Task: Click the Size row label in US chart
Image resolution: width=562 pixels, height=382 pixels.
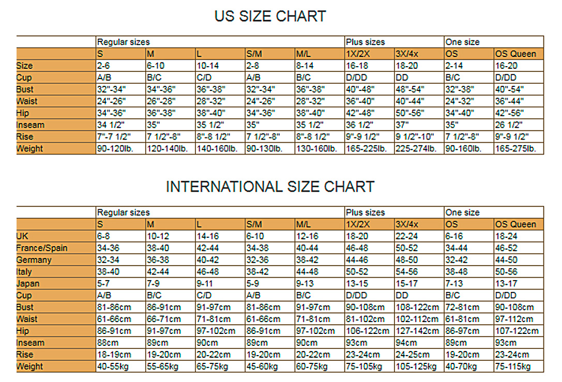Action: (x=25, y=66)
